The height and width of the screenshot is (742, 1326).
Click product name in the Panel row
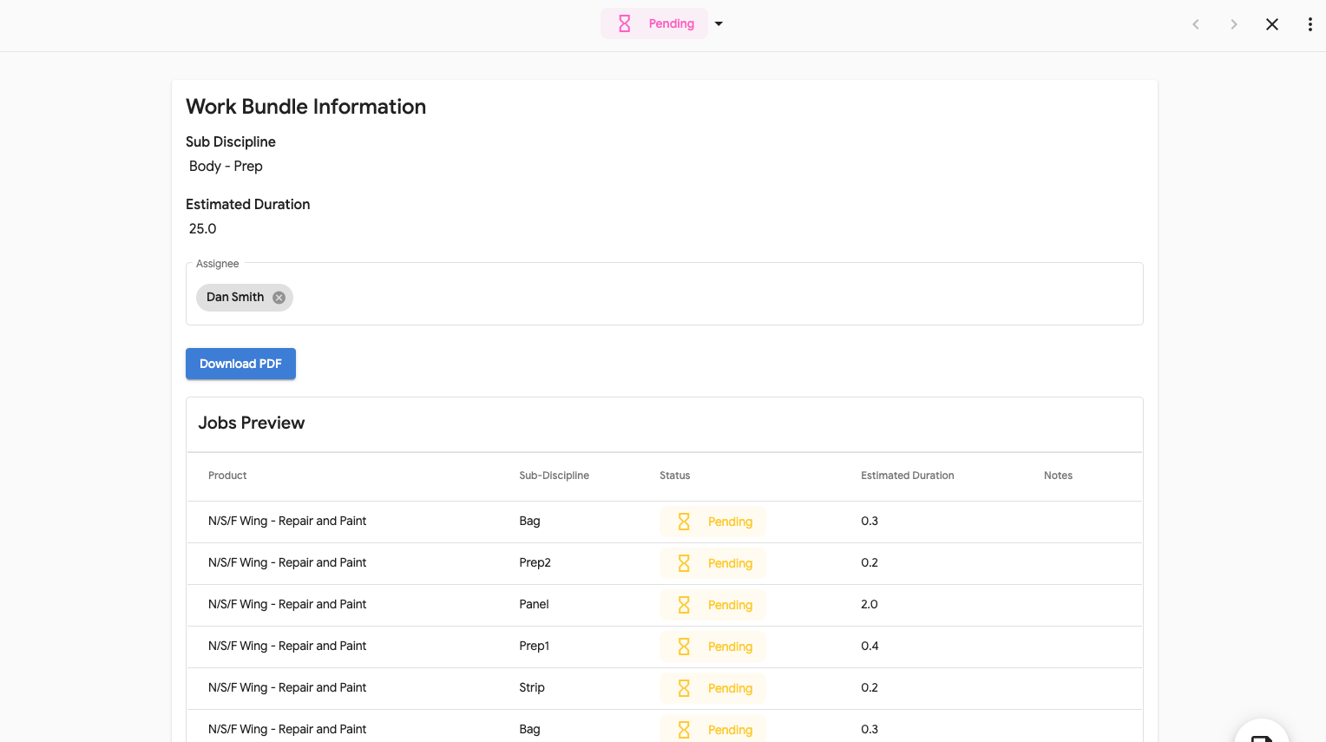(x=287, y=604)
